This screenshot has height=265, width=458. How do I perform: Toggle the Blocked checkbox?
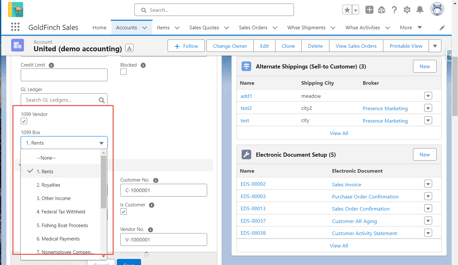click(124, 72)
